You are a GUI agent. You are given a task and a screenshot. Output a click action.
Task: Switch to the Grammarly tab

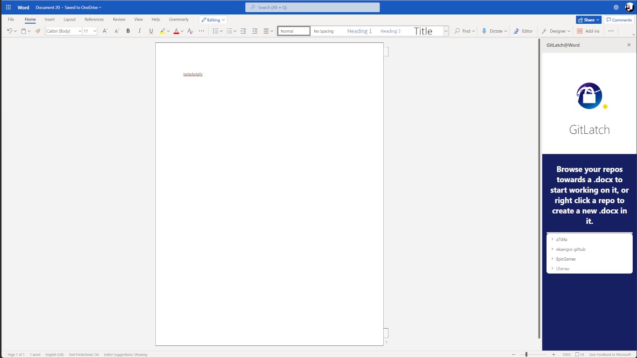[179, 20]
